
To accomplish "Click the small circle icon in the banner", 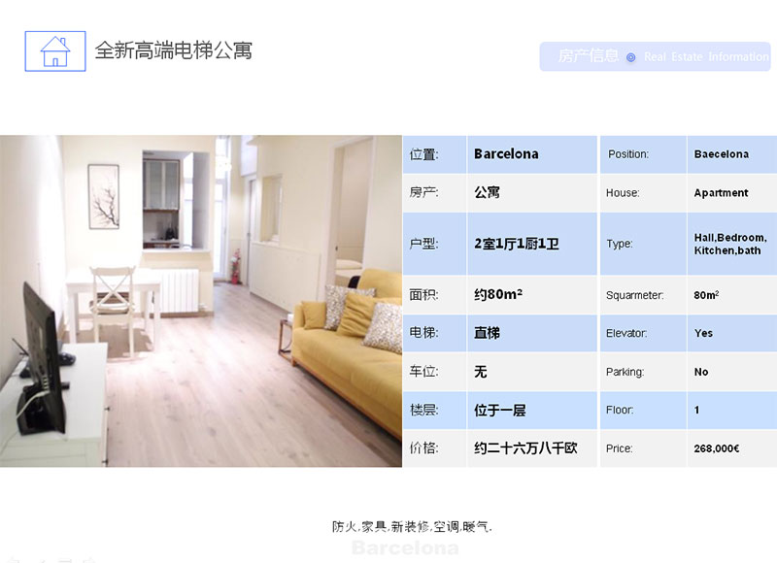I will pyautogui.click(x=630, y=57).
